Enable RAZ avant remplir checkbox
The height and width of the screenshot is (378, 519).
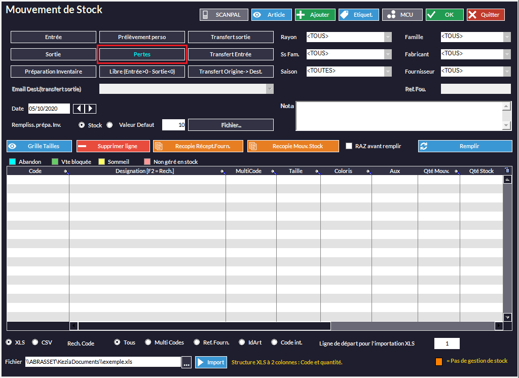click(349, 146)
